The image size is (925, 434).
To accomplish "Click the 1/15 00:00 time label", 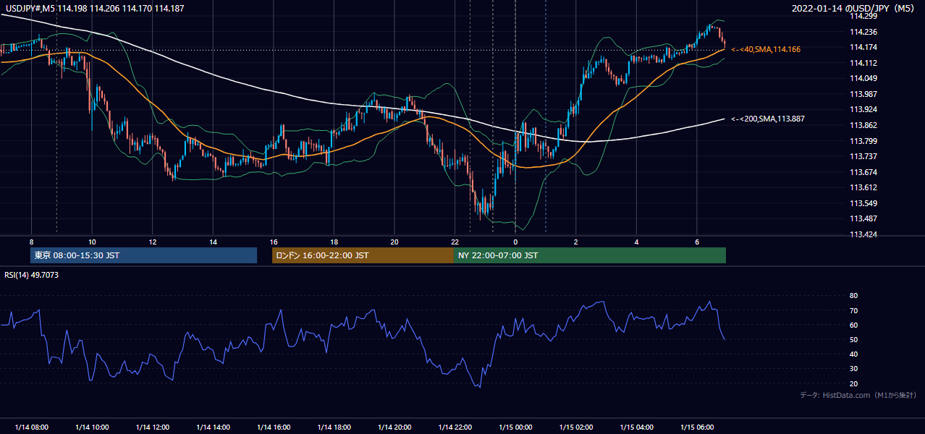I will pyautogui.click(x=515, y=427).
